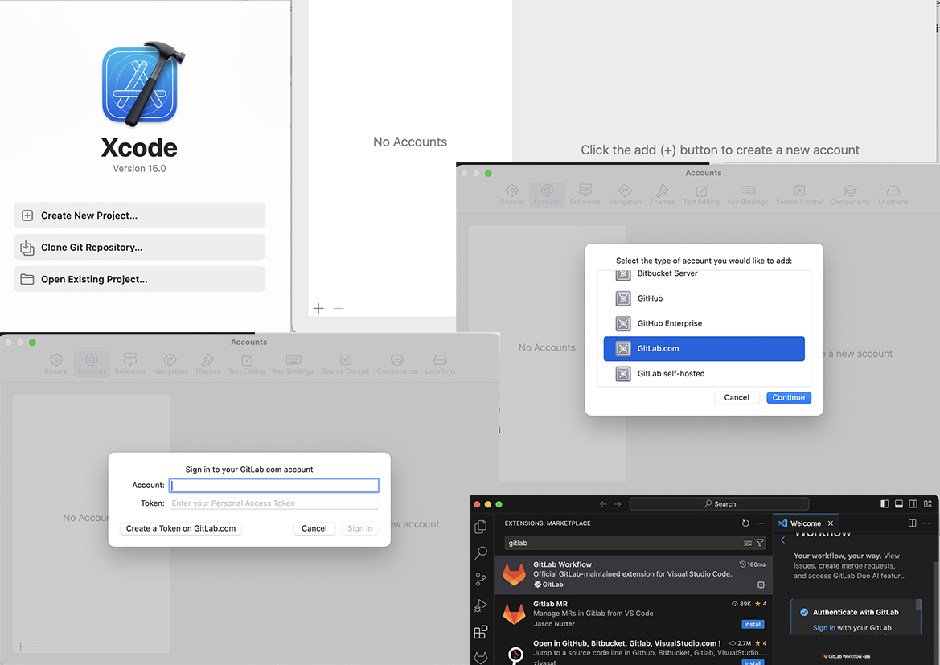Refresh the Extensions Marketplace list
This screenshot has width=940, height=665.
coord(745,523)
